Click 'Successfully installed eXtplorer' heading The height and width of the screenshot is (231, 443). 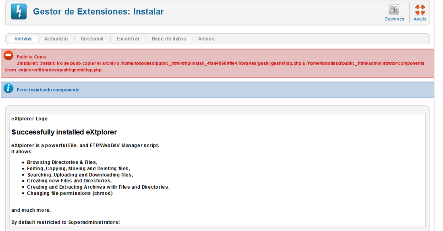click(x=64, y=132)
